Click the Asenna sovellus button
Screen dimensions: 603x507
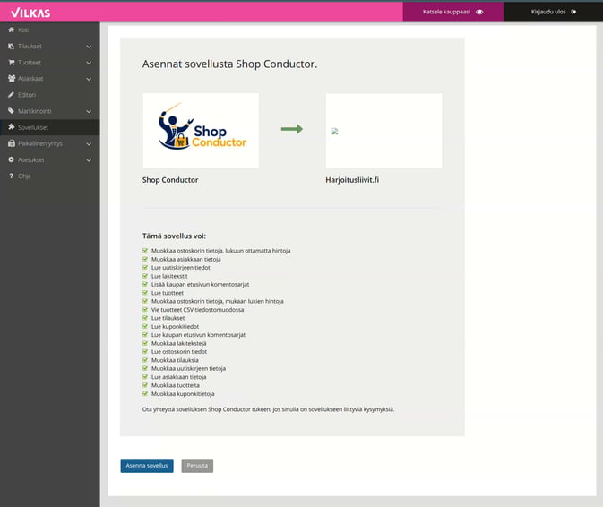click(147, 466)
